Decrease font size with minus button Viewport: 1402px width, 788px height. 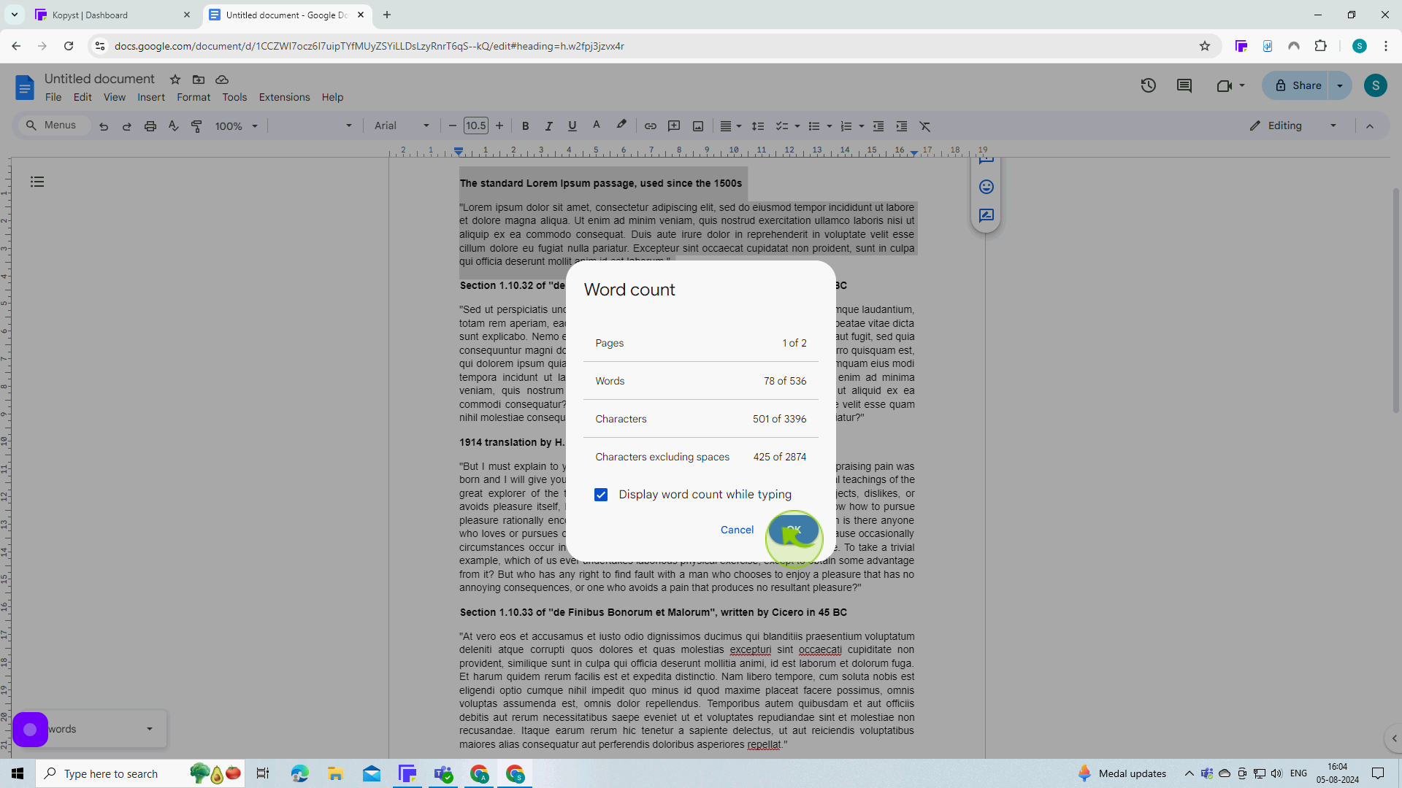point(453,126)
